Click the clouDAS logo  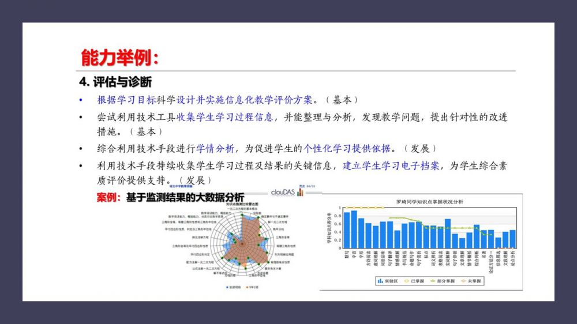(x=283, y=193)
